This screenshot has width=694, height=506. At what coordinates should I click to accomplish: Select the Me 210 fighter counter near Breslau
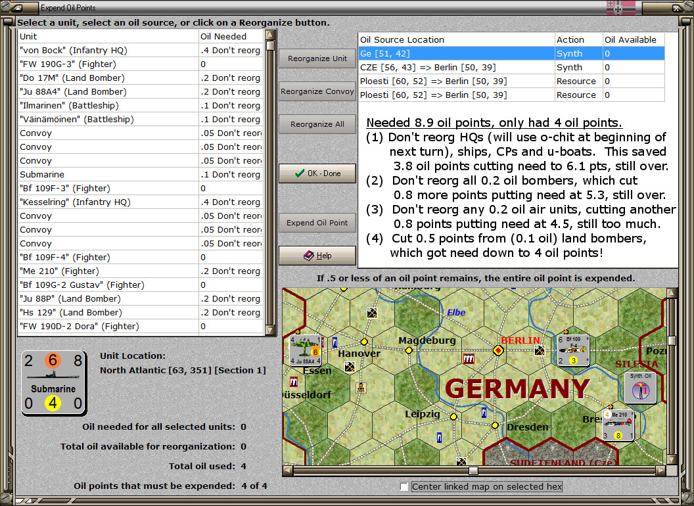(618, 426)
